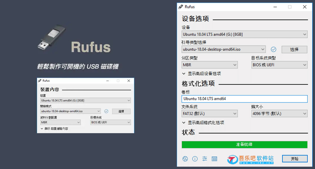Expand 显示高级格式化选项
Image resolution: width=315 pixels, height=169 pixels.
pyautogui.click(x=203, y=123)
